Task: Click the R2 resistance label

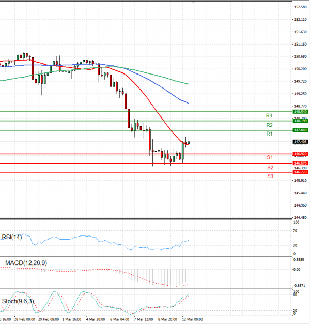Action: click(269, 125)
